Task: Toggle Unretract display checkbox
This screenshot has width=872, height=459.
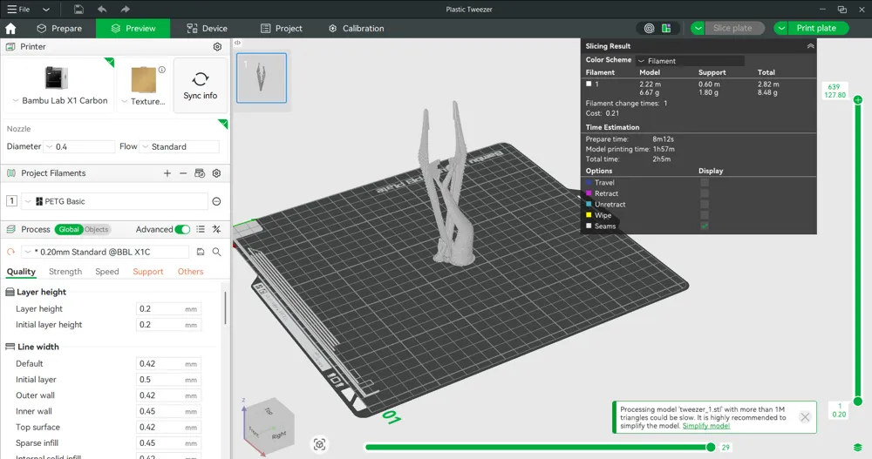Action: coord(705,205)
